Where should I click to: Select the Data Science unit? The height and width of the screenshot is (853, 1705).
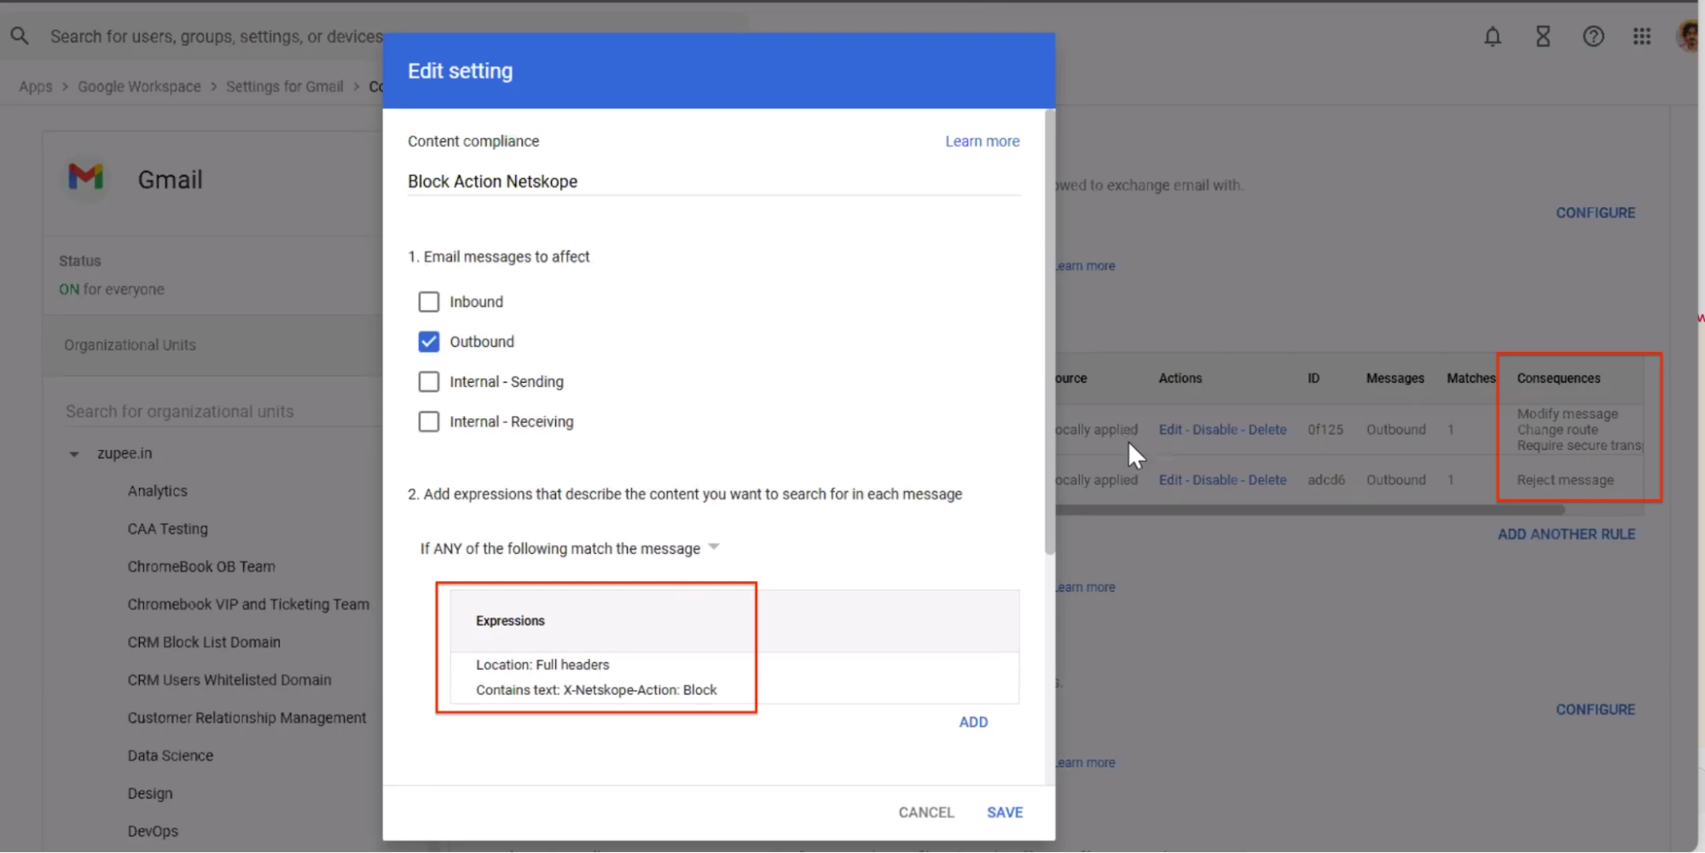pos(171,756)
